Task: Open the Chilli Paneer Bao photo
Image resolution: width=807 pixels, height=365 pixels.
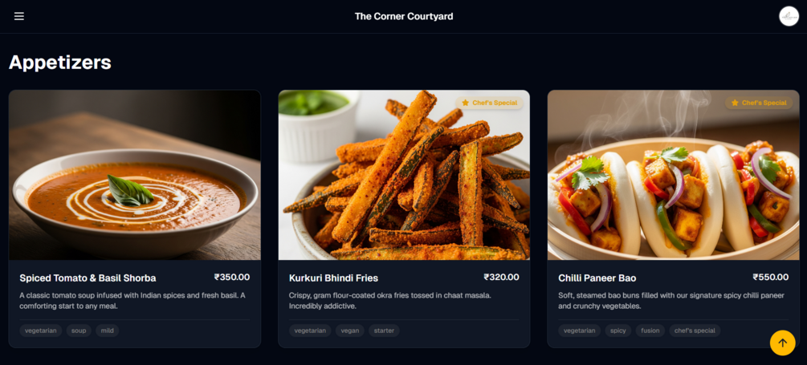Action: tap(673, 175)
